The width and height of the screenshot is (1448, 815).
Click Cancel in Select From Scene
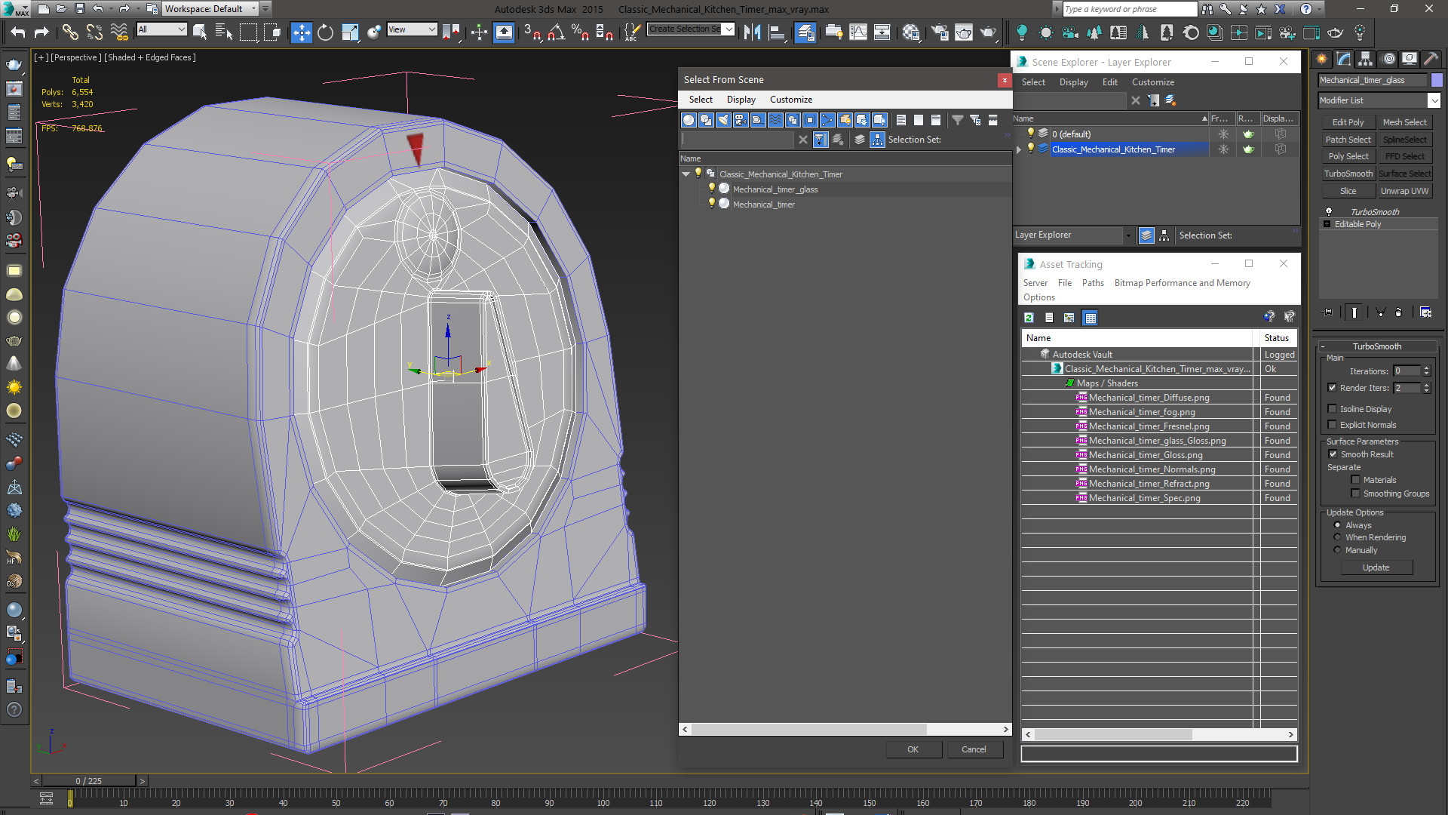(x=974, y=749)
